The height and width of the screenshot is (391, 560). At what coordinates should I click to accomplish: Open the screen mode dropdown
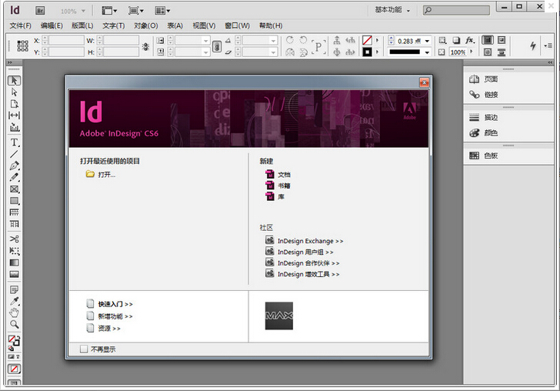coord(135,11)
